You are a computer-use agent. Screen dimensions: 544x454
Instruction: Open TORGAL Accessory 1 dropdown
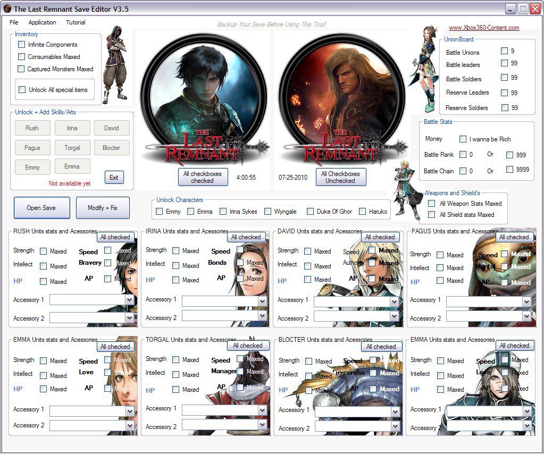click(262, 410)
